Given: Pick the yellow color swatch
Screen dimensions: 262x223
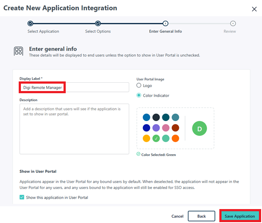Looking at the screenshot, I should (146, 139).
